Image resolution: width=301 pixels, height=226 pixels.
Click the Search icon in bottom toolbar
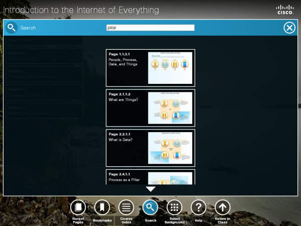coord(150,207)
